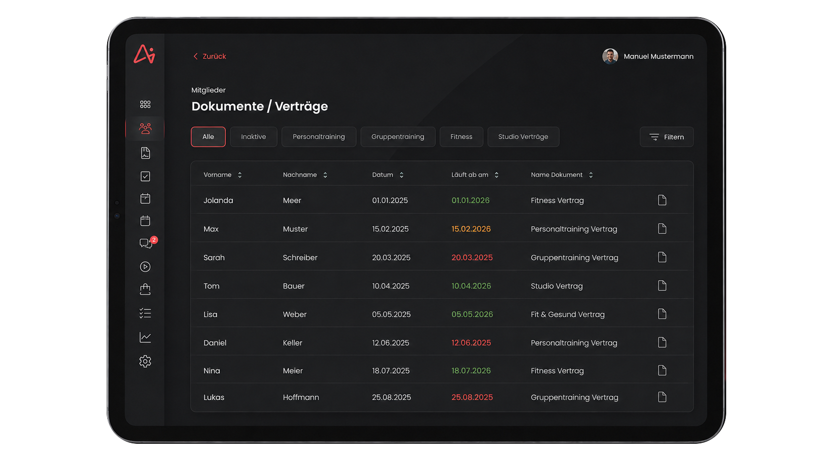
Task: Open calendar with pencil icon in sidebar
Action: (x=145, y=199)
